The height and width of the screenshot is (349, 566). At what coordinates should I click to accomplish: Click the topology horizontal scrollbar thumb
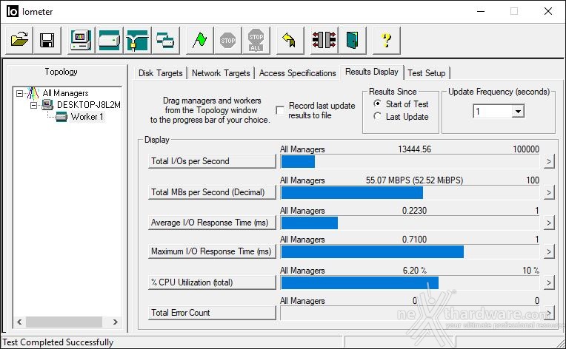pyautogui.click(x=64, y=322)
